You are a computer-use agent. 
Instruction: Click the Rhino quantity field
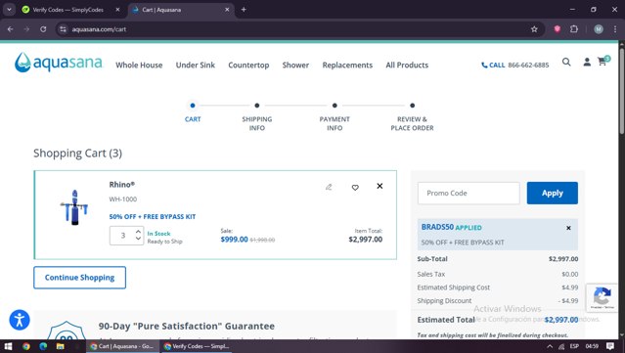click(123, 236)
